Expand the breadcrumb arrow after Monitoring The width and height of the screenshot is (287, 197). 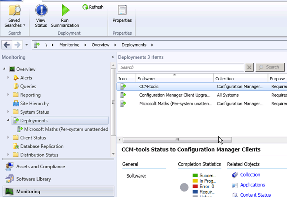(85, 45)
